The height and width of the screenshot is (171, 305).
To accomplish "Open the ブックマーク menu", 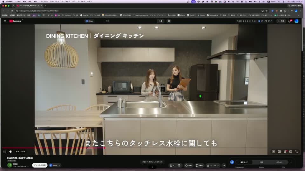I will point(44,1).
